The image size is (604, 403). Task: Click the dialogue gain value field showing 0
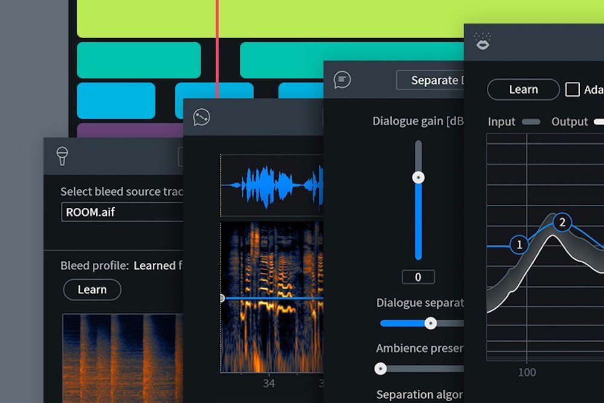(417, 276)
